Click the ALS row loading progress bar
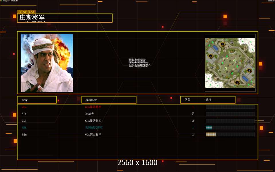The width and height of the screenshot is (275, 172). [230, 114]
